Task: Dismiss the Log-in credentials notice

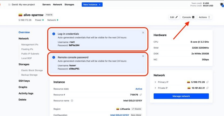Action: pos(143,33)
